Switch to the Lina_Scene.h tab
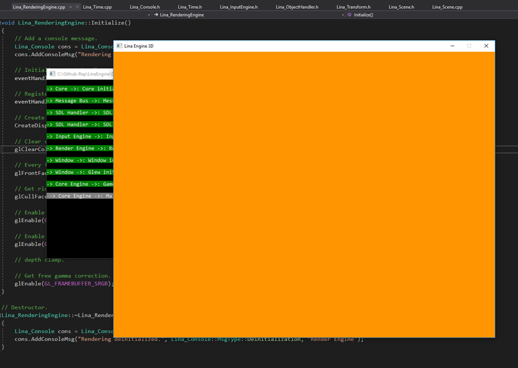Image resolution: width=518 pixels, height=368 pixels. (401, 7)
